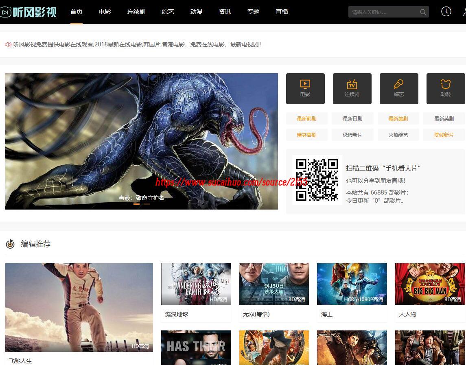Viewport: 466px width, 365px height.
Task: Open the 海王 poster thumbnail
Action: [352, 284]
